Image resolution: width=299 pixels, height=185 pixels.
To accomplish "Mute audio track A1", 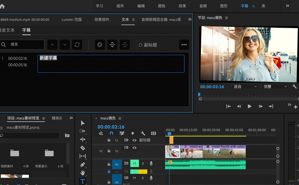I will click(134, 163).
